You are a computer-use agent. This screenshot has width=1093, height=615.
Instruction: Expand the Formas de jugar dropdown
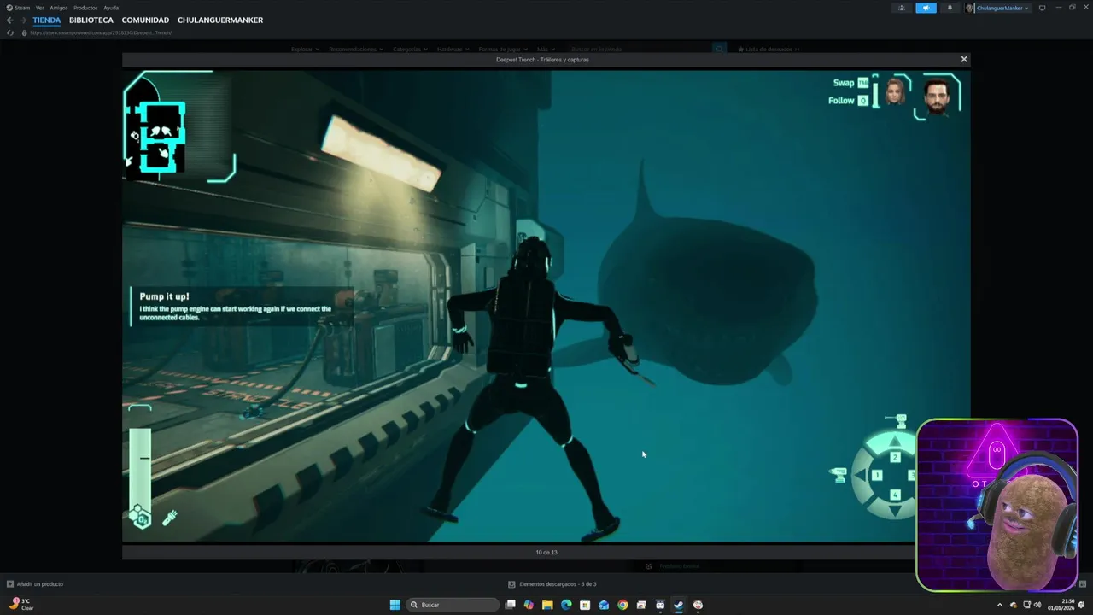pos(503,50)
